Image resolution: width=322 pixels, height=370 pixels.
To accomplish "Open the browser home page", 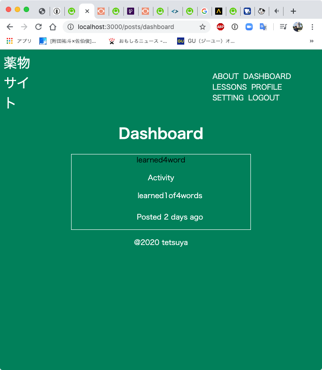I will click(x=53, y=27).
